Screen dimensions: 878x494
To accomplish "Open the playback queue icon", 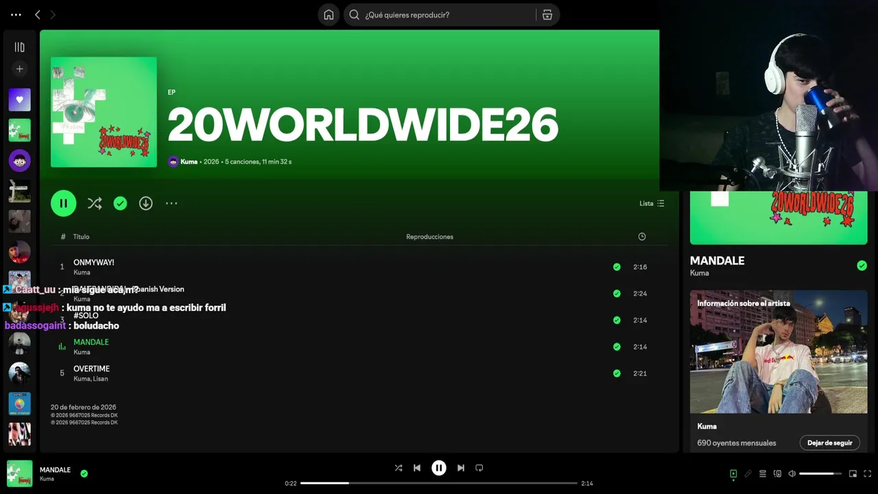I will point(763,473).
